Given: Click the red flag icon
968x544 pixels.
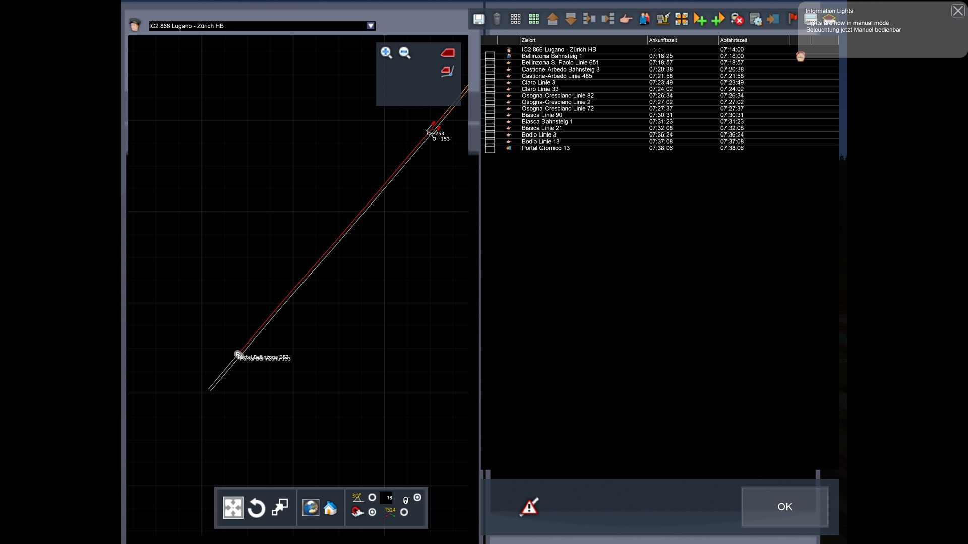Looking at the screenshot, I should 792,19.
